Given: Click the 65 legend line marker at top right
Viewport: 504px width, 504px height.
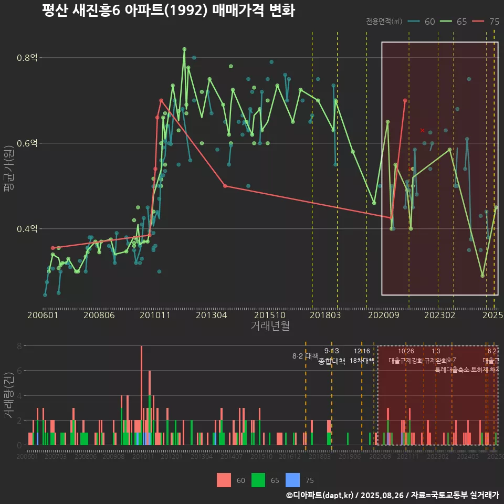Looking at the screenshot, I should click(446, 21).
